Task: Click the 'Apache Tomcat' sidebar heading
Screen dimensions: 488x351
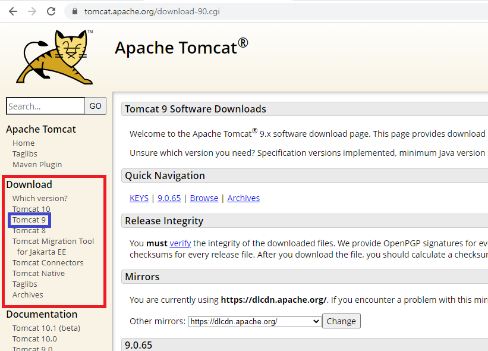Action: (41, 129)
